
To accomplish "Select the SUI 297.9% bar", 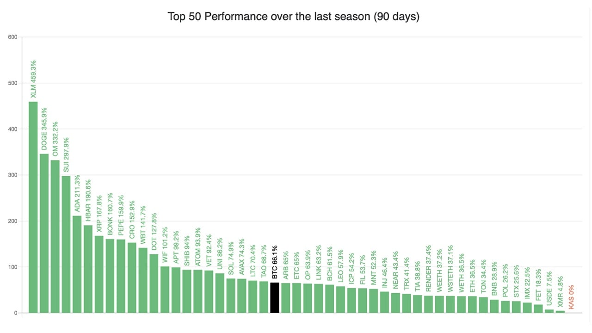I will pos(66,245).
